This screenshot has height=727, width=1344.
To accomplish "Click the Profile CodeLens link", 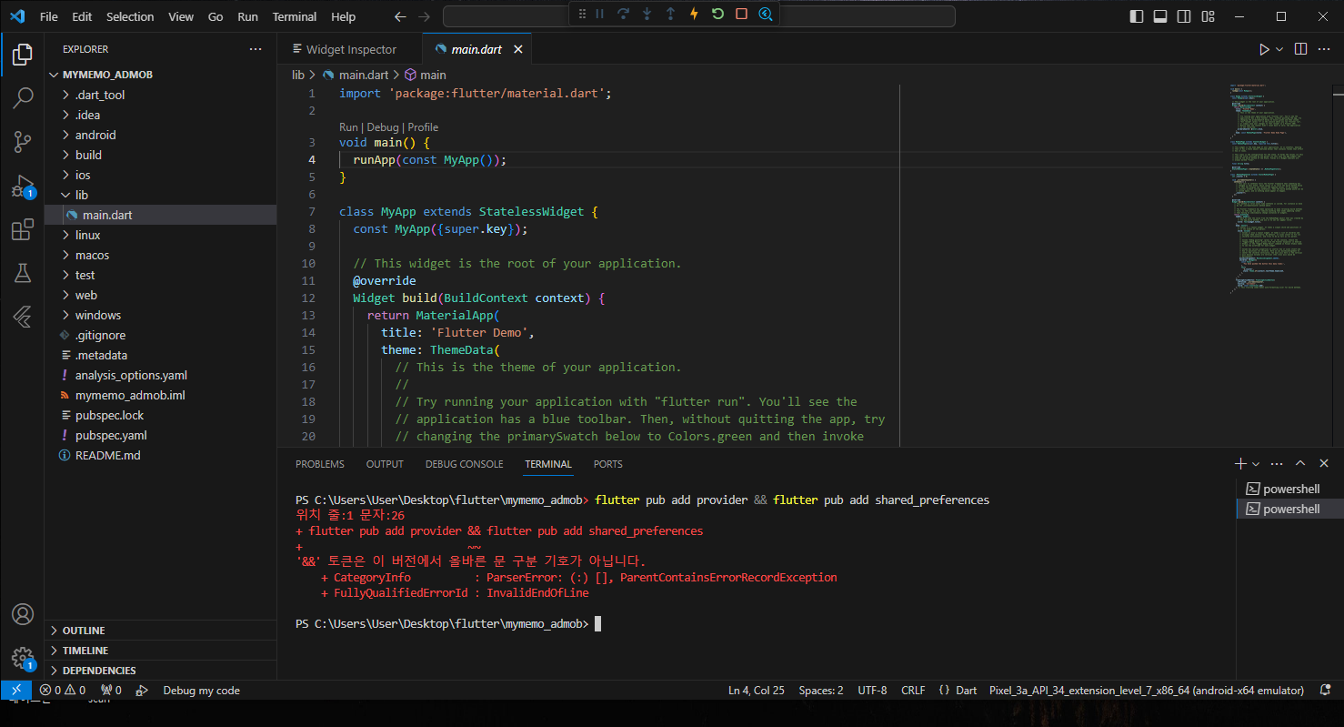I will click(423, 127).
